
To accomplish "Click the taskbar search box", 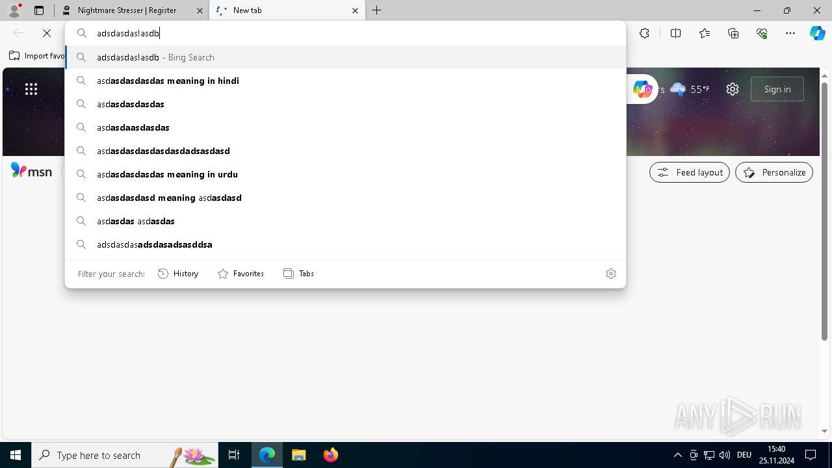I will pos(125,455).
